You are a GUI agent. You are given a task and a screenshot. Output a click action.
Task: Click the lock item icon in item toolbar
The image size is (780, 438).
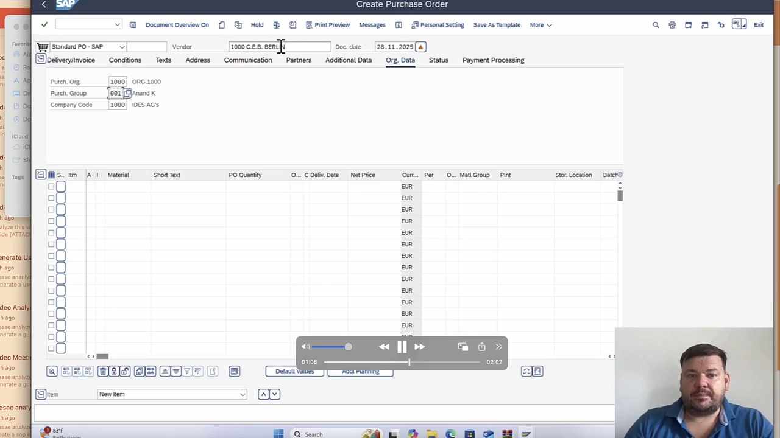coord(115,371)
